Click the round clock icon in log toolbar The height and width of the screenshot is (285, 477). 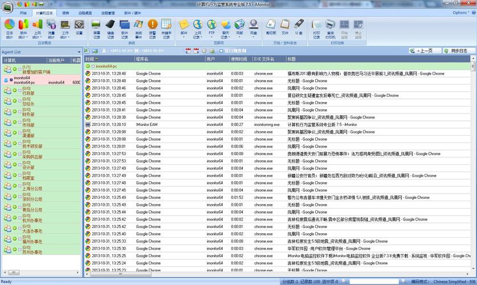tap(204, 51)
